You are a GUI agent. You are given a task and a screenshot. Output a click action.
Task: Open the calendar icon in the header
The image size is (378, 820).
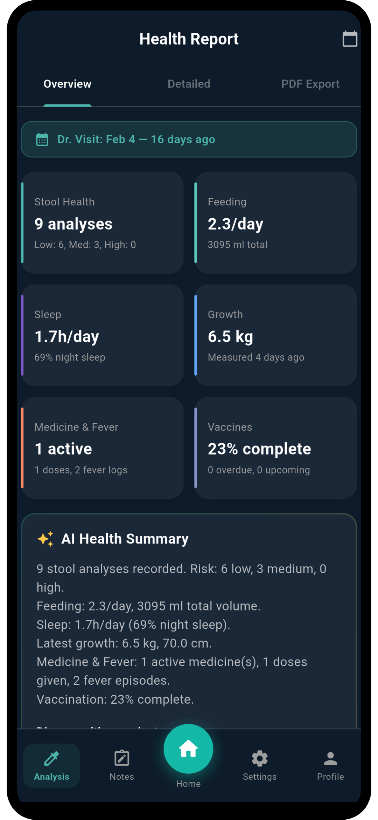[x=350, y=39]
